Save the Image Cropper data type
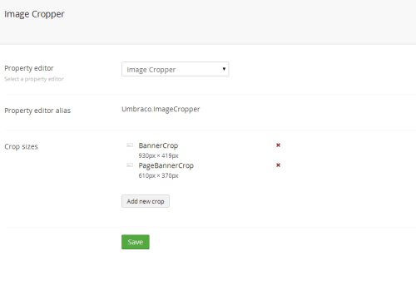This screenshot has height=300, width=416. click(x=136, y=242)
